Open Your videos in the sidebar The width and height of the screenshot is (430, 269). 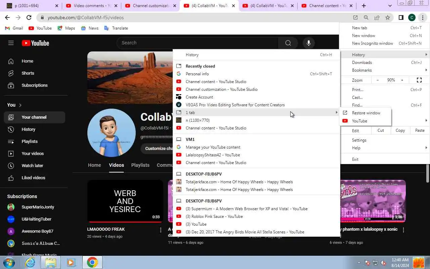(34, 154)
